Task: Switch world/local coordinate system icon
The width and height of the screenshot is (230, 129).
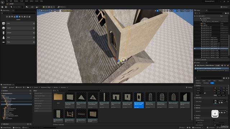Action: pos(165,11)
